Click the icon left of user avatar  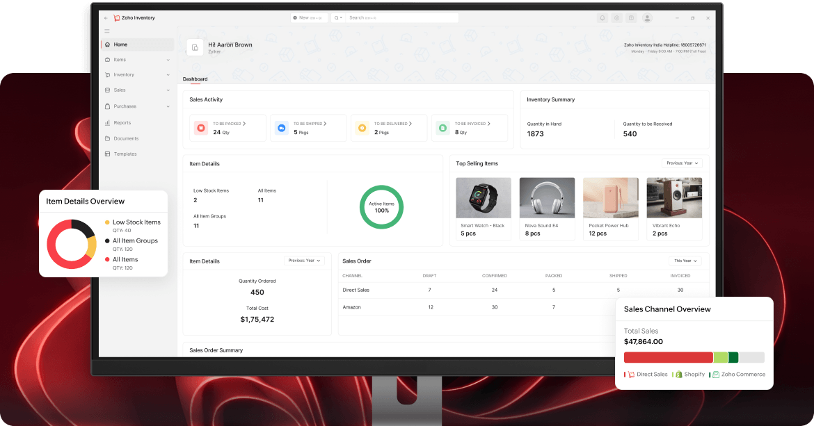pyautogui.click(x=631, y=17)
